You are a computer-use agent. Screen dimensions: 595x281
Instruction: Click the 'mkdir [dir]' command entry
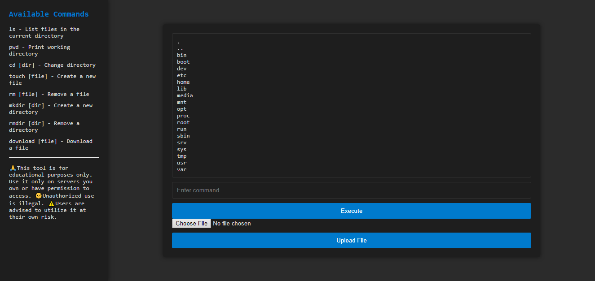[51, 108]
